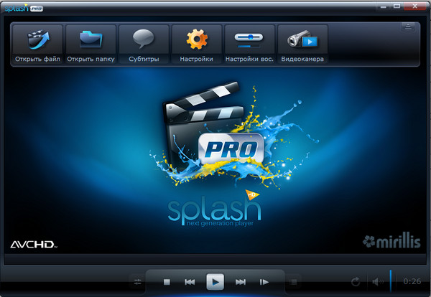This screenshot has height=297, width=431.
Task: Toggle the repeat loop icon
Action: (x=355, y=282)
